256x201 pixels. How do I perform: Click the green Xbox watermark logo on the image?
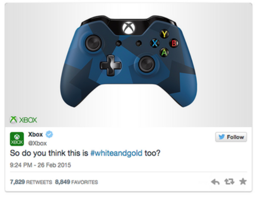tap(23, 120)
